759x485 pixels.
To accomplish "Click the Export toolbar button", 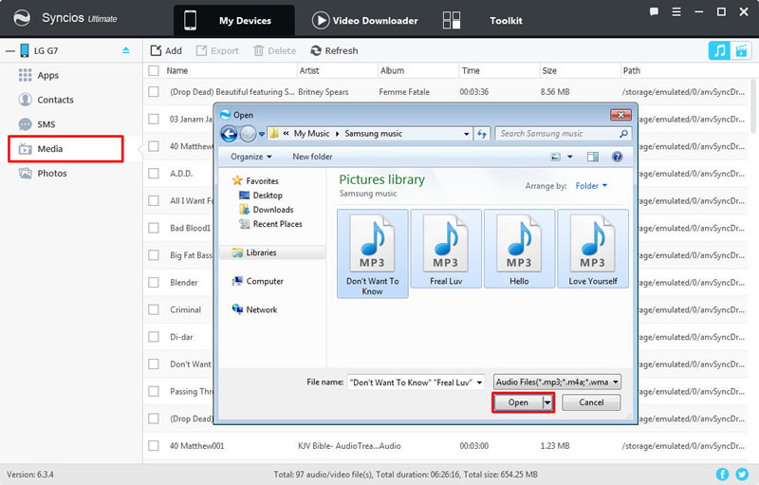I will [x=217, y=51].
